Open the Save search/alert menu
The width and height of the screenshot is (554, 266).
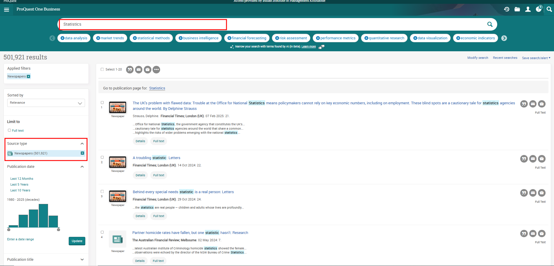click(536, 58)
